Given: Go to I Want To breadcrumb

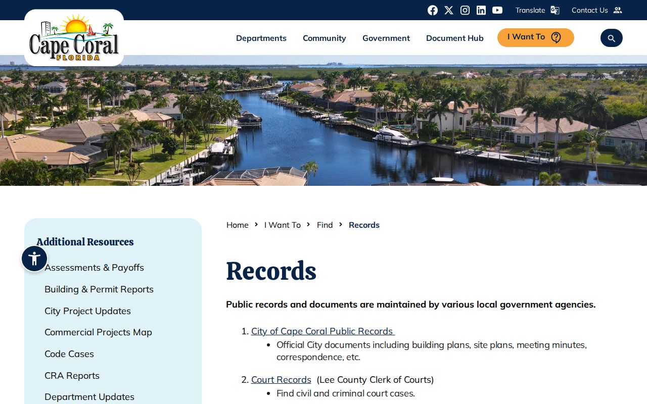Looking at the screenshot, I should tap(283, 225).
